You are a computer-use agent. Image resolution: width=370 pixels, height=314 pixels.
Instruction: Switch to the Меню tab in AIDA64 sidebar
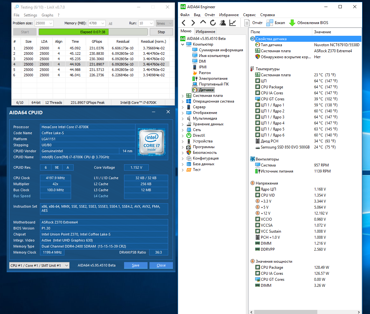[186, 31]
